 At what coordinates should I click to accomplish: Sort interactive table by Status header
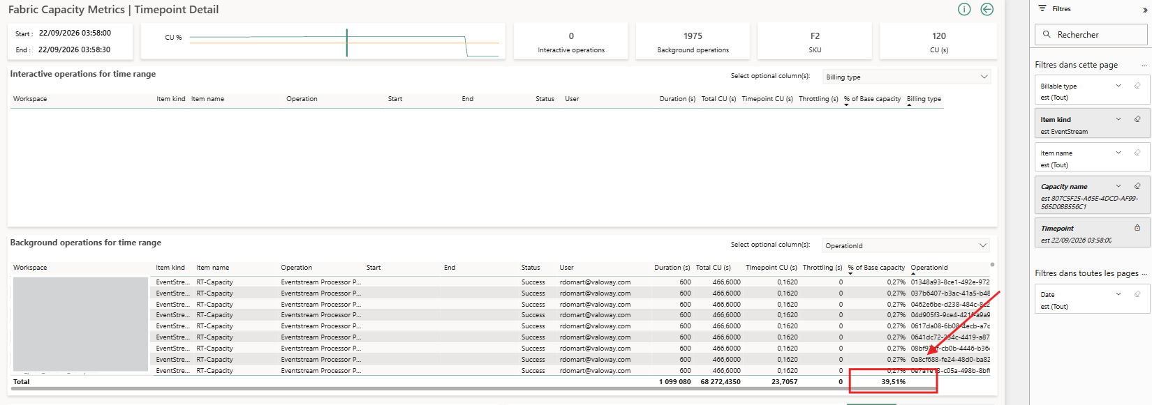tap(545, 99)
